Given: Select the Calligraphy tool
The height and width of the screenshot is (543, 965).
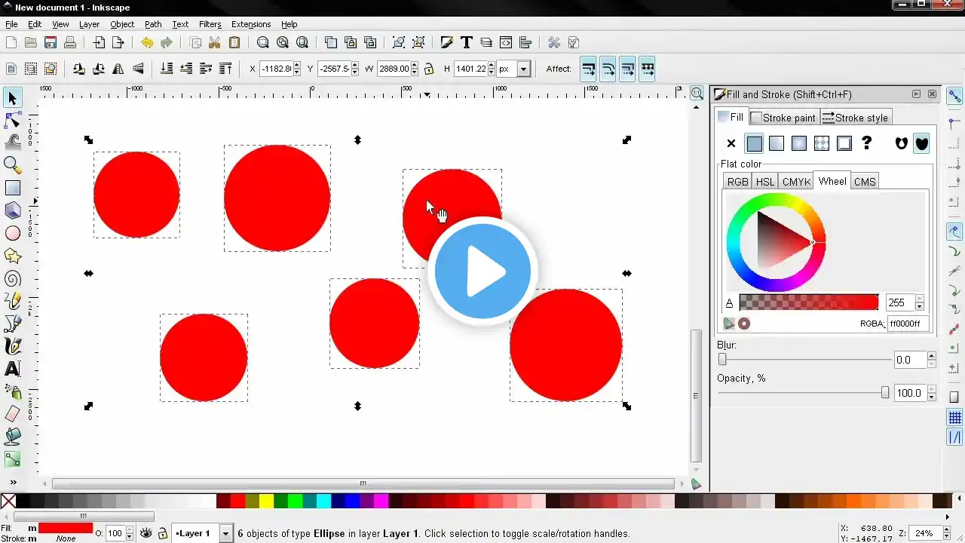Looking at the screenshot, I should [x=12, y=346].
